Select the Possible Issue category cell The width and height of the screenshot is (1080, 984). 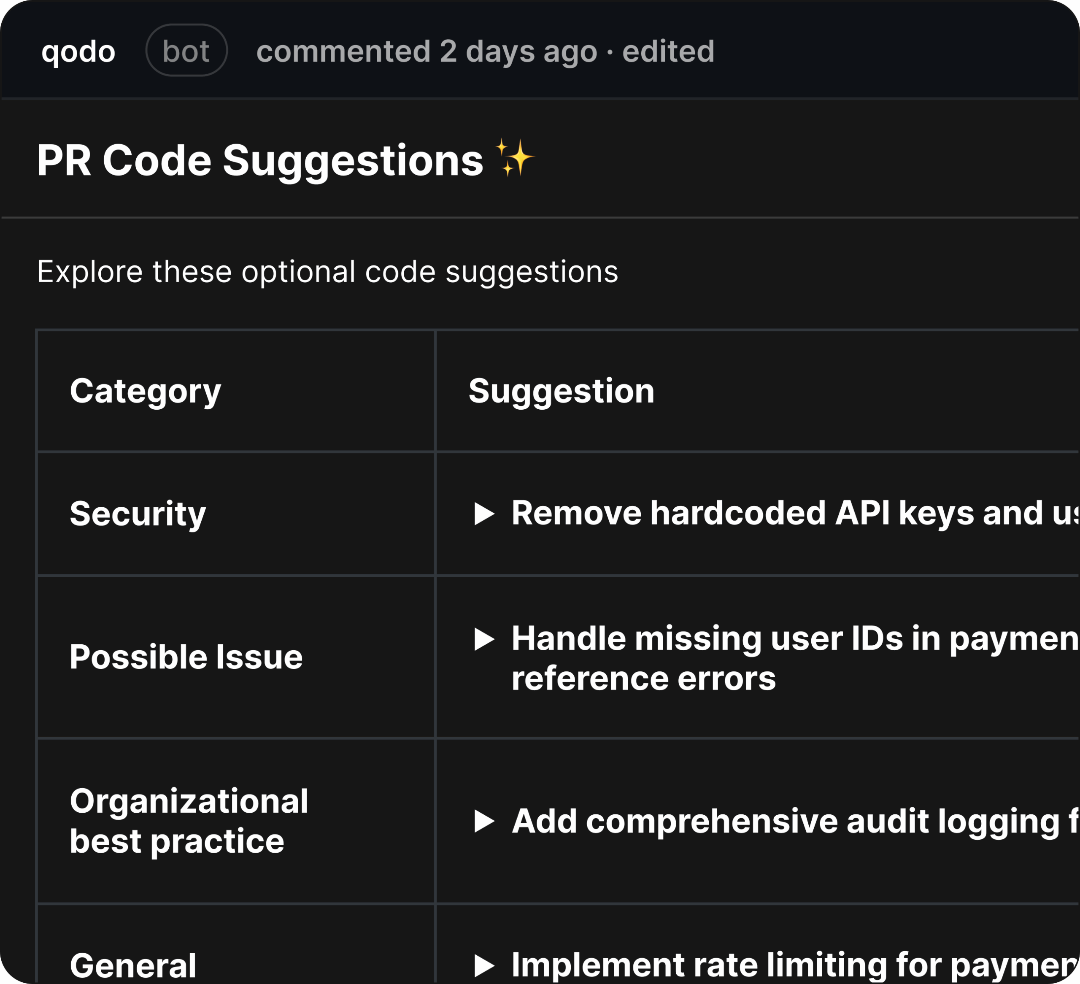coord(186,657)
